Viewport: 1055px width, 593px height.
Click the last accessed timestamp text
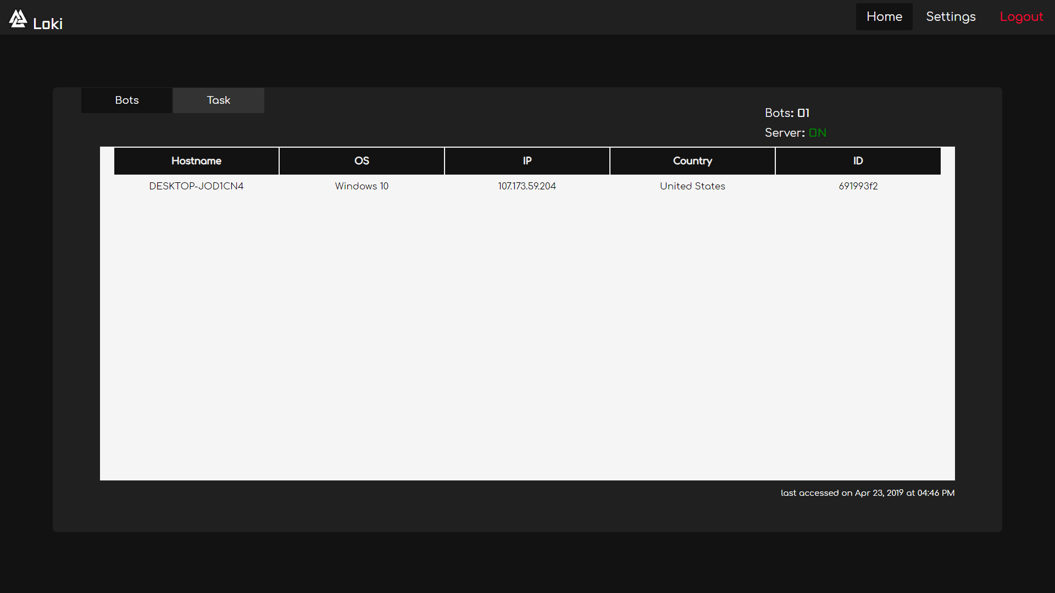[867, 493]
